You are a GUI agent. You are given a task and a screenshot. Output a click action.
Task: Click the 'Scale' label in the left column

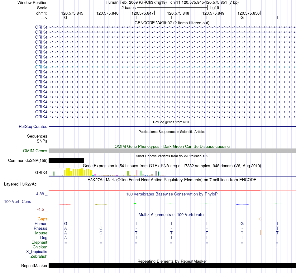tap(42, 8)
